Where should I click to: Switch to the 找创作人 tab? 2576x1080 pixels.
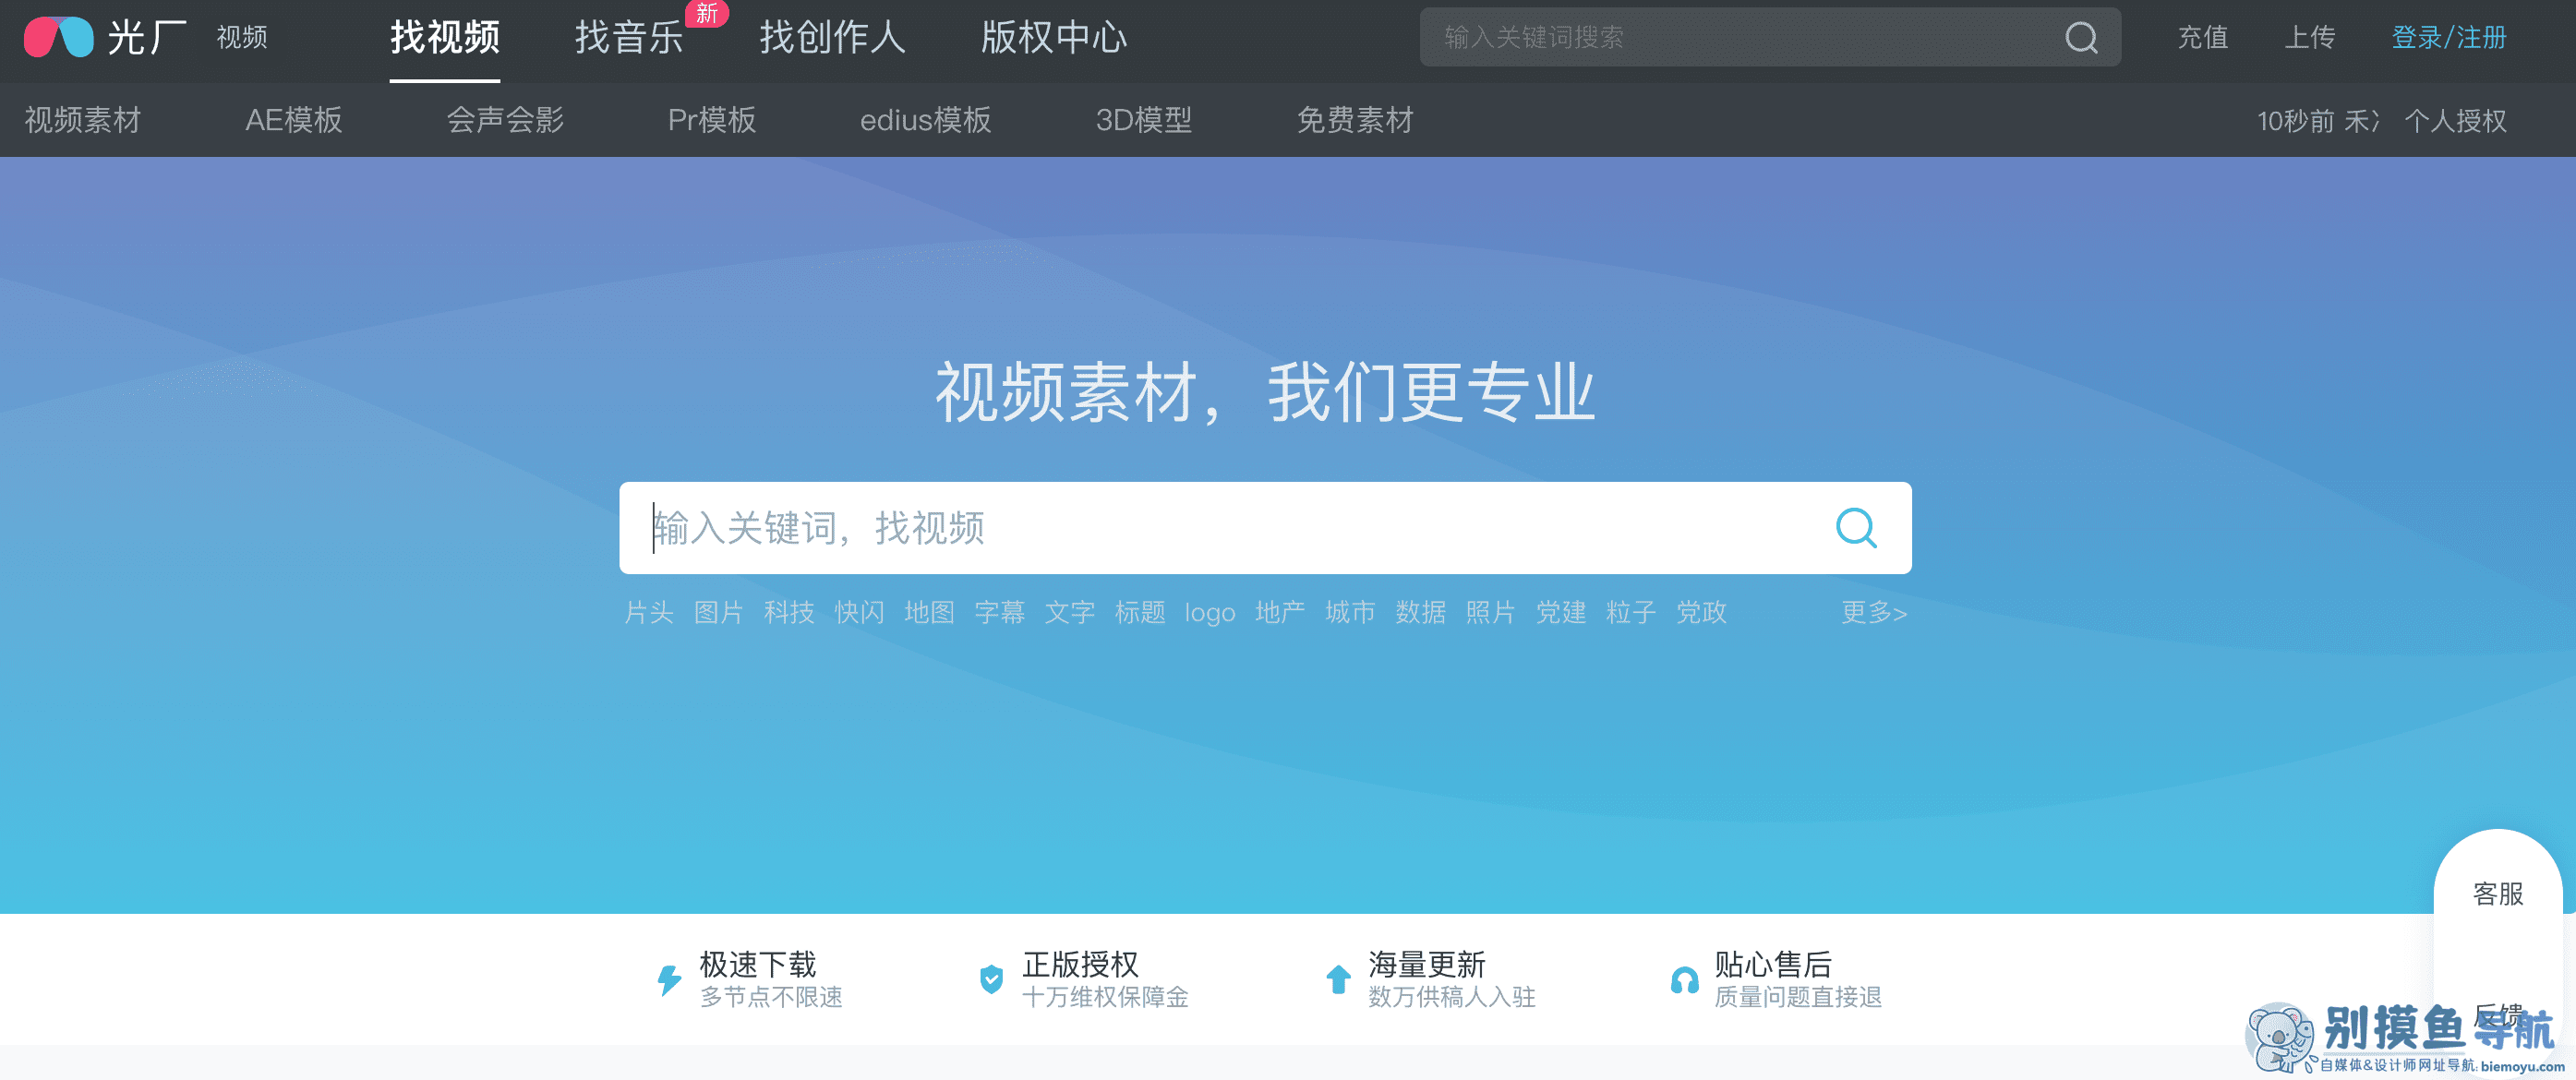pyautogui.click(x=832, y=38)
